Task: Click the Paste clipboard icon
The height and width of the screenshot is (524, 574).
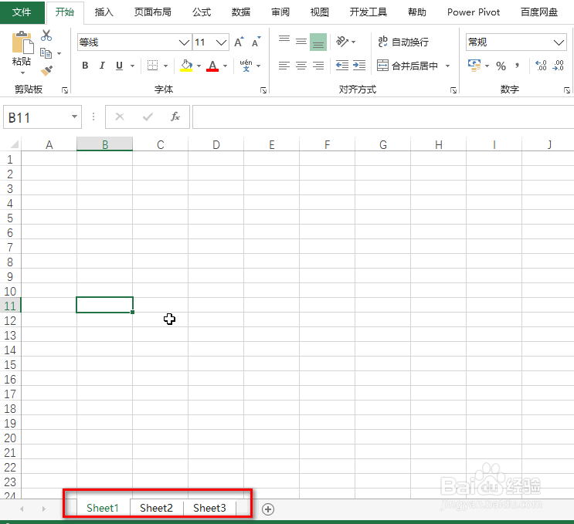Action: pyautogui.click(x=22, y=42)
